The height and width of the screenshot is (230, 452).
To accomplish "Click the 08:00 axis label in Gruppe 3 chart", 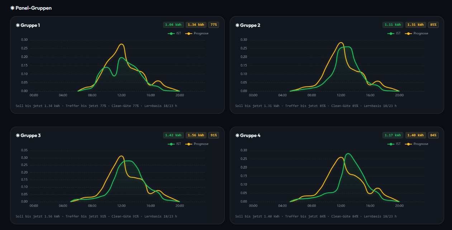I will pyautogui.click(x=92, y=206).
